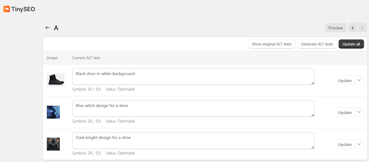Expand dropdown next to Black shoe Update
This screenshot has height=162, width=369.
359,80
